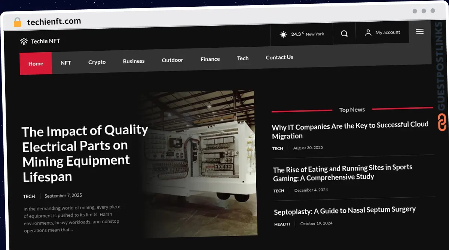This screenshot has height=250, width=449.
Task: Click the Techie NFT site title
Action: [x=45, y=41]
